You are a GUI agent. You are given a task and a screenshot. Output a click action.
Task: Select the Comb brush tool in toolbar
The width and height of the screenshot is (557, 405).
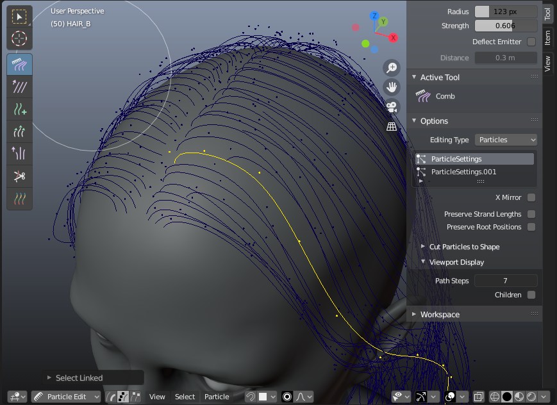point(19,64)
